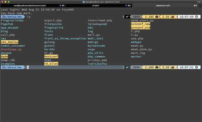This screenshot has width=202, height=122.
Task: Click the send_alert.py file name
Action: click(x=142, y=20)
